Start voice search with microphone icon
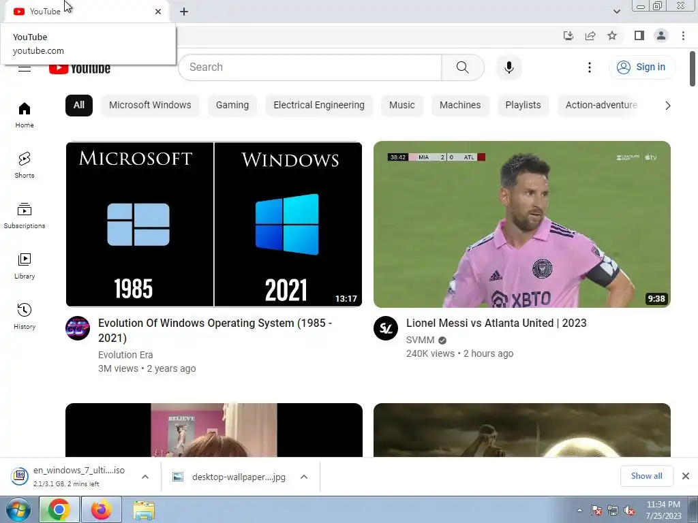The height and width of the screenshot is (523, 698). (509, 67)
